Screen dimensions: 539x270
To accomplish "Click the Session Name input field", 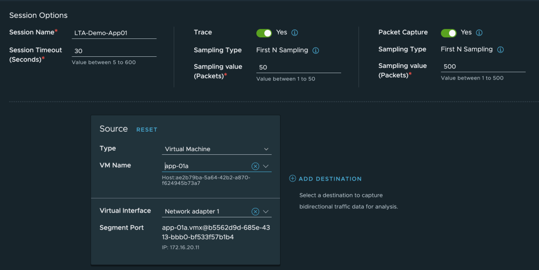I will pos(114,33).
